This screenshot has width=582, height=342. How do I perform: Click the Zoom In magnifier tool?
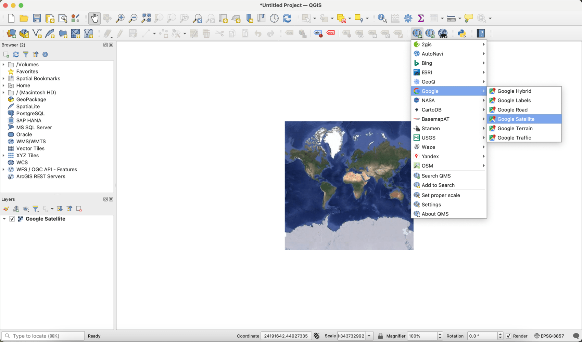(x=120, y=18)
